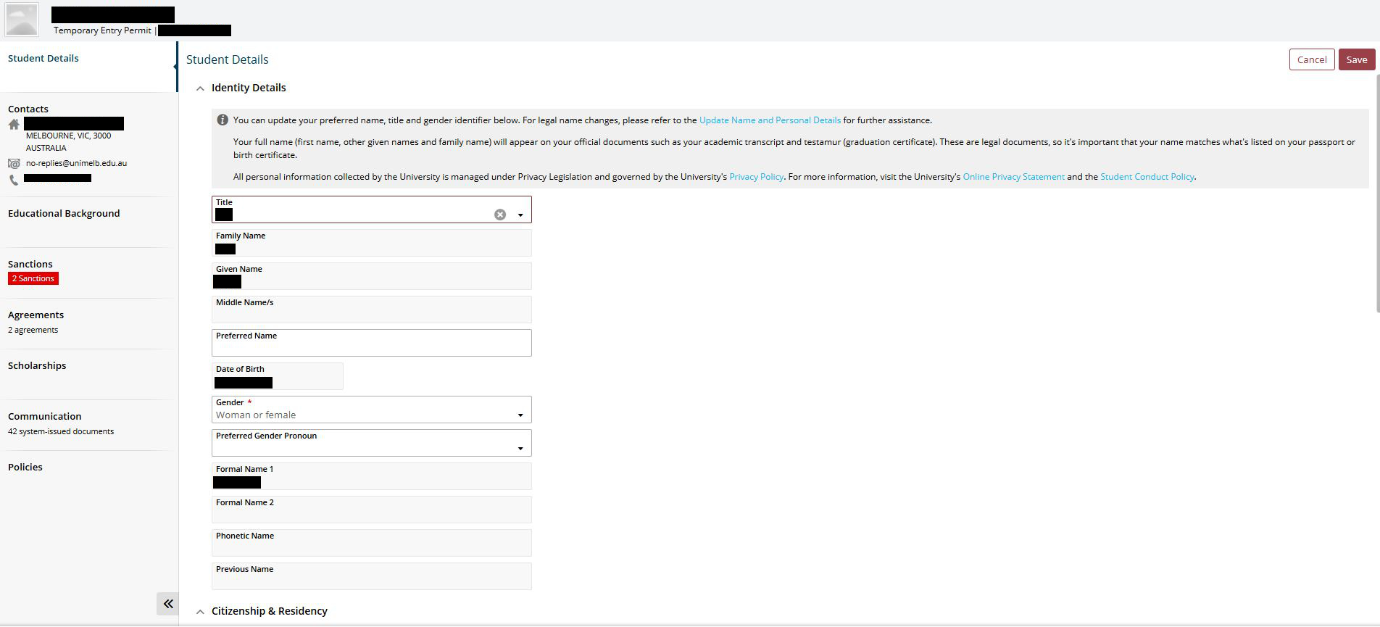Click the AUSTRALIA address line
Image resolution: width=1380 pixels, height=627 pixels.
tap(46, 148)
